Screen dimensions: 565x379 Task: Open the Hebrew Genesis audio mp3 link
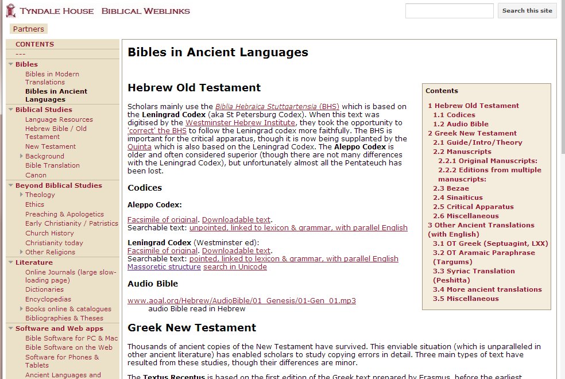pos(241,300)
